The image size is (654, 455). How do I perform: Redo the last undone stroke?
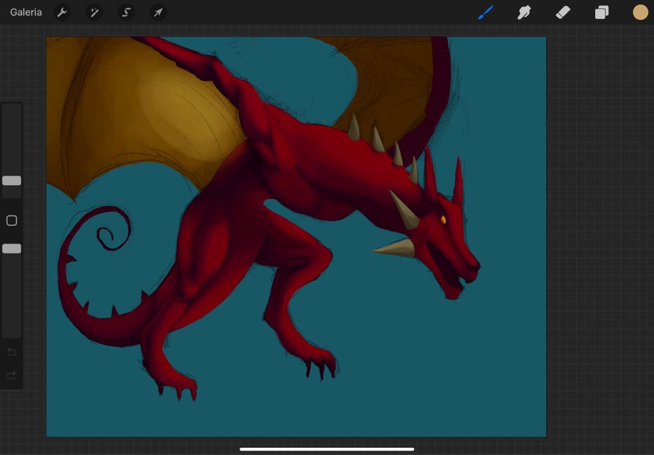[x=12, y=375]
